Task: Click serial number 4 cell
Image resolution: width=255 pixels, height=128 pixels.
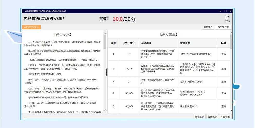Action: click(113, 93)
